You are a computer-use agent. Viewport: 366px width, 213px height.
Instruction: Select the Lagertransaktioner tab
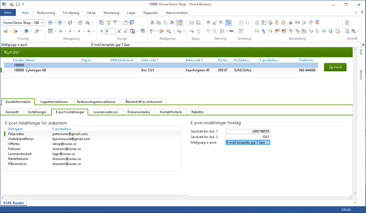(x=54, y=102)
